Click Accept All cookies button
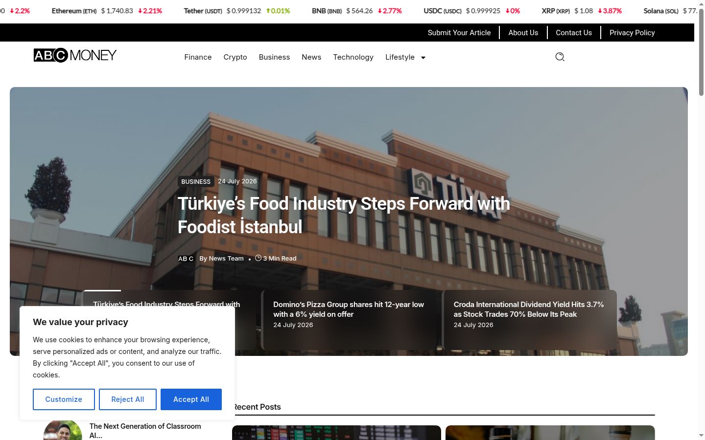 pyautogui.click(x=191, y=399)
